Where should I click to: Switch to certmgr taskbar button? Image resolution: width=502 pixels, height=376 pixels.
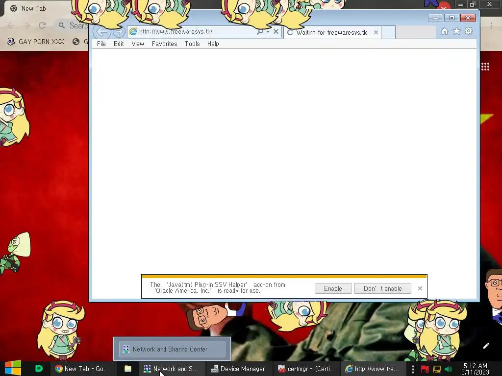click(306, 369)
